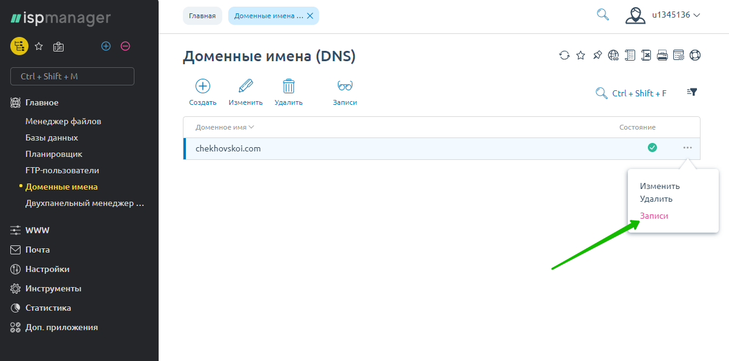
Task: Click the ispmanager logo
Action: pyautogui.click(x=61, y=18)
